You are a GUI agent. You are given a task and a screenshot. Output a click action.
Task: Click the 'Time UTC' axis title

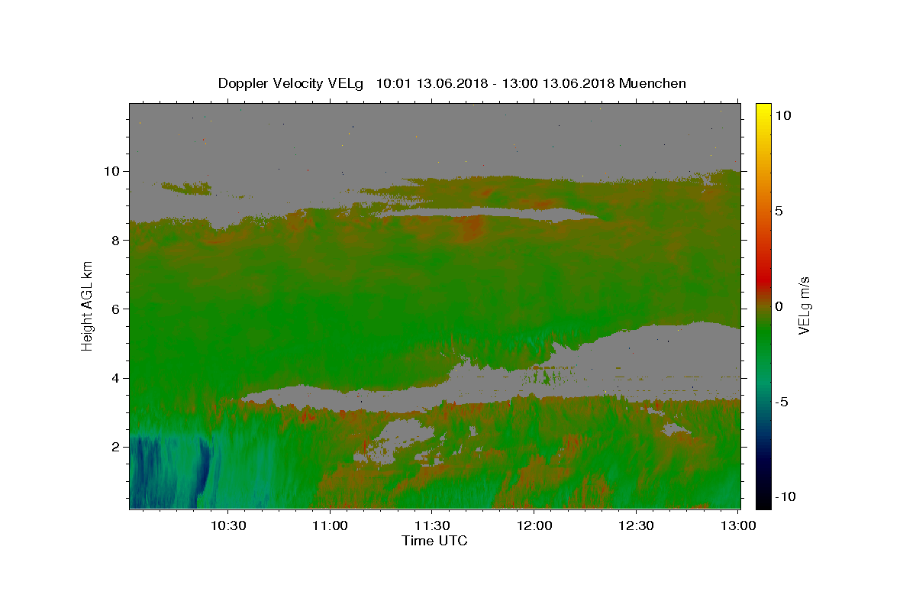pos(434,541)
